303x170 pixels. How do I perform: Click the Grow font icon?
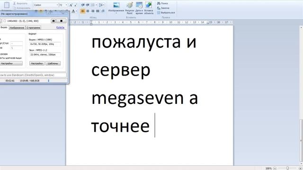[71, 5]
